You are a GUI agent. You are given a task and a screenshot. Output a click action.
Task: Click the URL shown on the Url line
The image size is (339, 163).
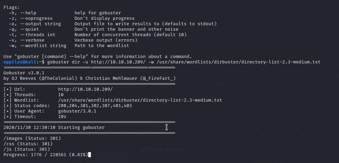(85, 89)
